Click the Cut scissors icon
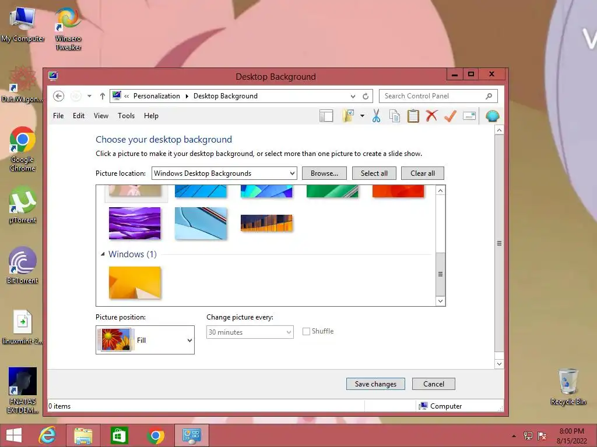Screen dimensions: 597x447 pyautogui.click(x=376, y=116)
